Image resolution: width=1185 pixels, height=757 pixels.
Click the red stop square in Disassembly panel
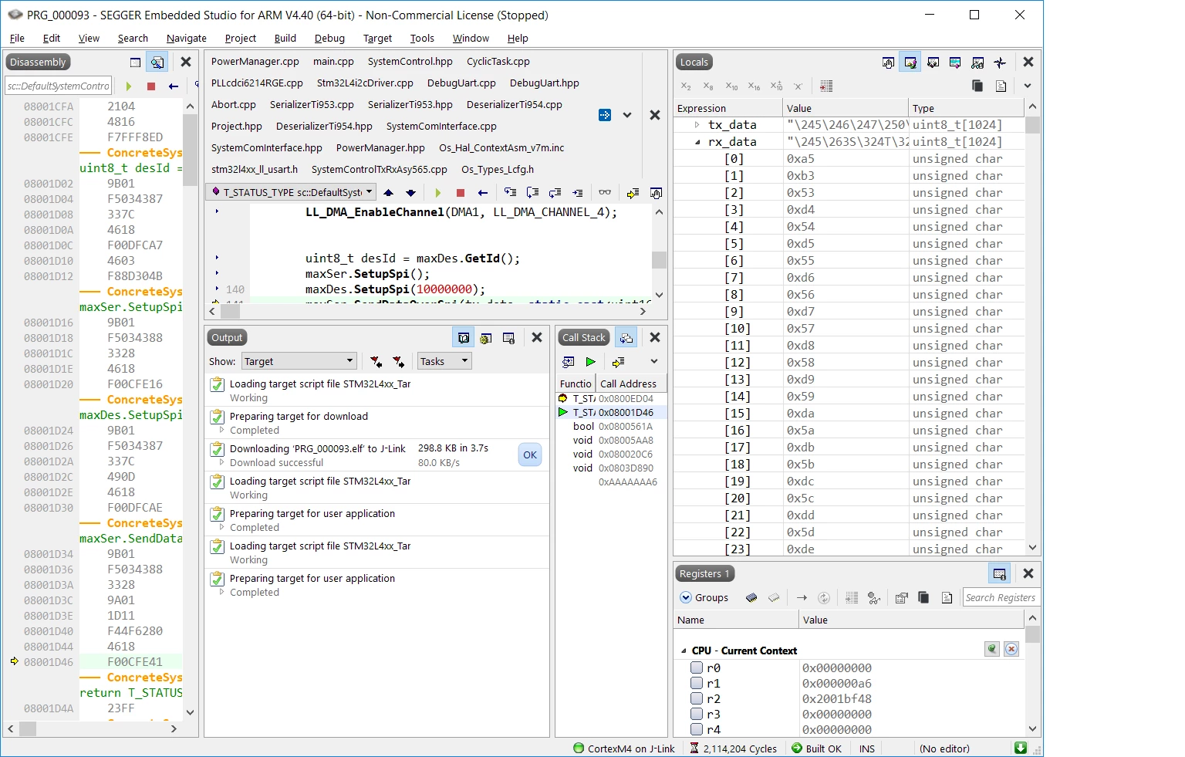tap(151, 86)
